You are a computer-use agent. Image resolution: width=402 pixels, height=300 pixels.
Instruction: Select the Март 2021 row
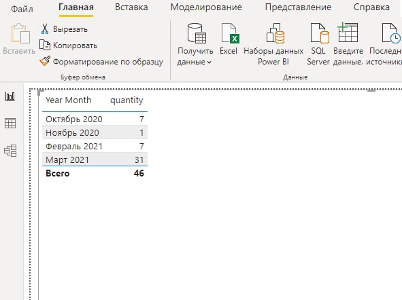click(95, 160)
